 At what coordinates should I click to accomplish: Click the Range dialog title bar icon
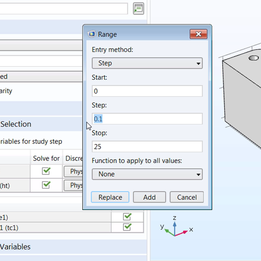click(x=92, y=34)
